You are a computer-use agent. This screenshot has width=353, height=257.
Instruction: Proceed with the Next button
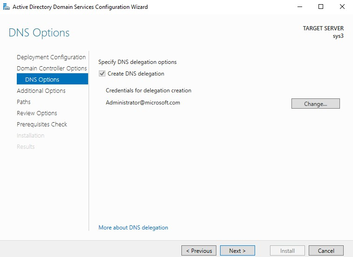(x=237, y=250)
